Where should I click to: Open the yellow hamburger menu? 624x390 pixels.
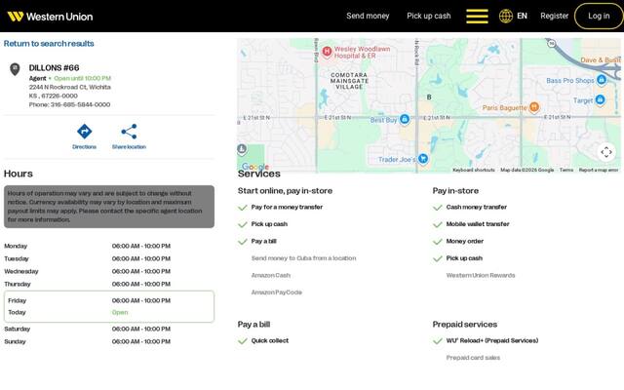pos(477,17)
